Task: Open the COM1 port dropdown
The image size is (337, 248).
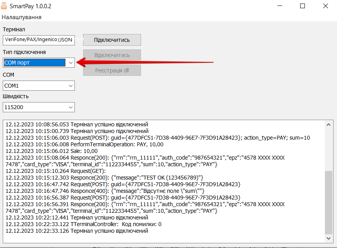Action: 70,85
